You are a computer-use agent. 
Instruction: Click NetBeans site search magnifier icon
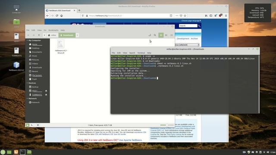coord(199,26)
